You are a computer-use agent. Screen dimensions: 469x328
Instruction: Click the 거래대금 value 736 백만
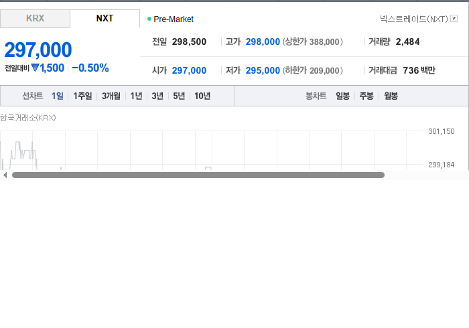tap(419, 70)
